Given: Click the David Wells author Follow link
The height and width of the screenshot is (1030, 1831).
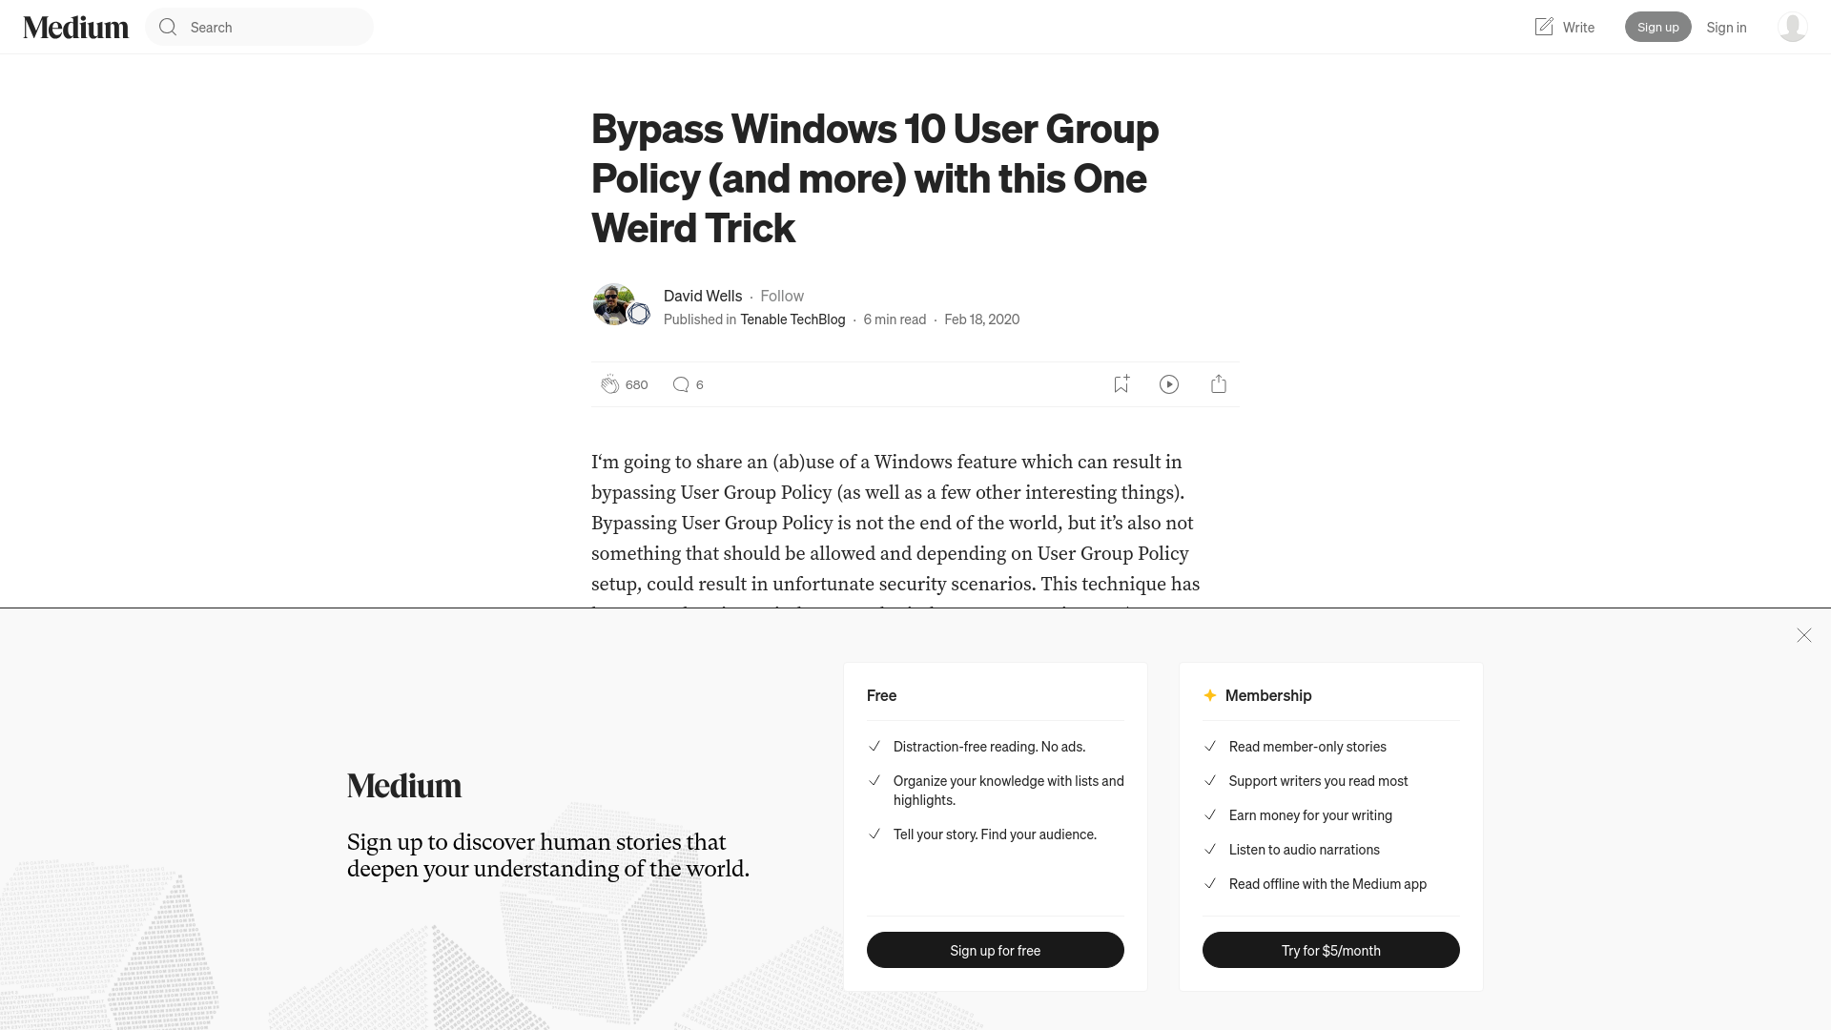Looking at the screenshot, I should pos(782,295).
